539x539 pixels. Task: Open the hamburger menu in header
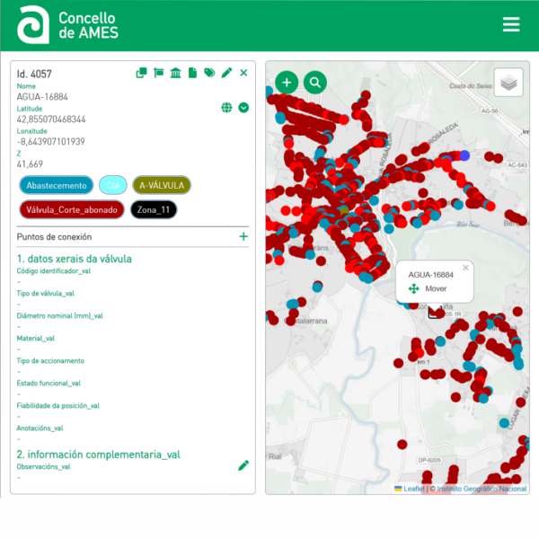(511, 24)
